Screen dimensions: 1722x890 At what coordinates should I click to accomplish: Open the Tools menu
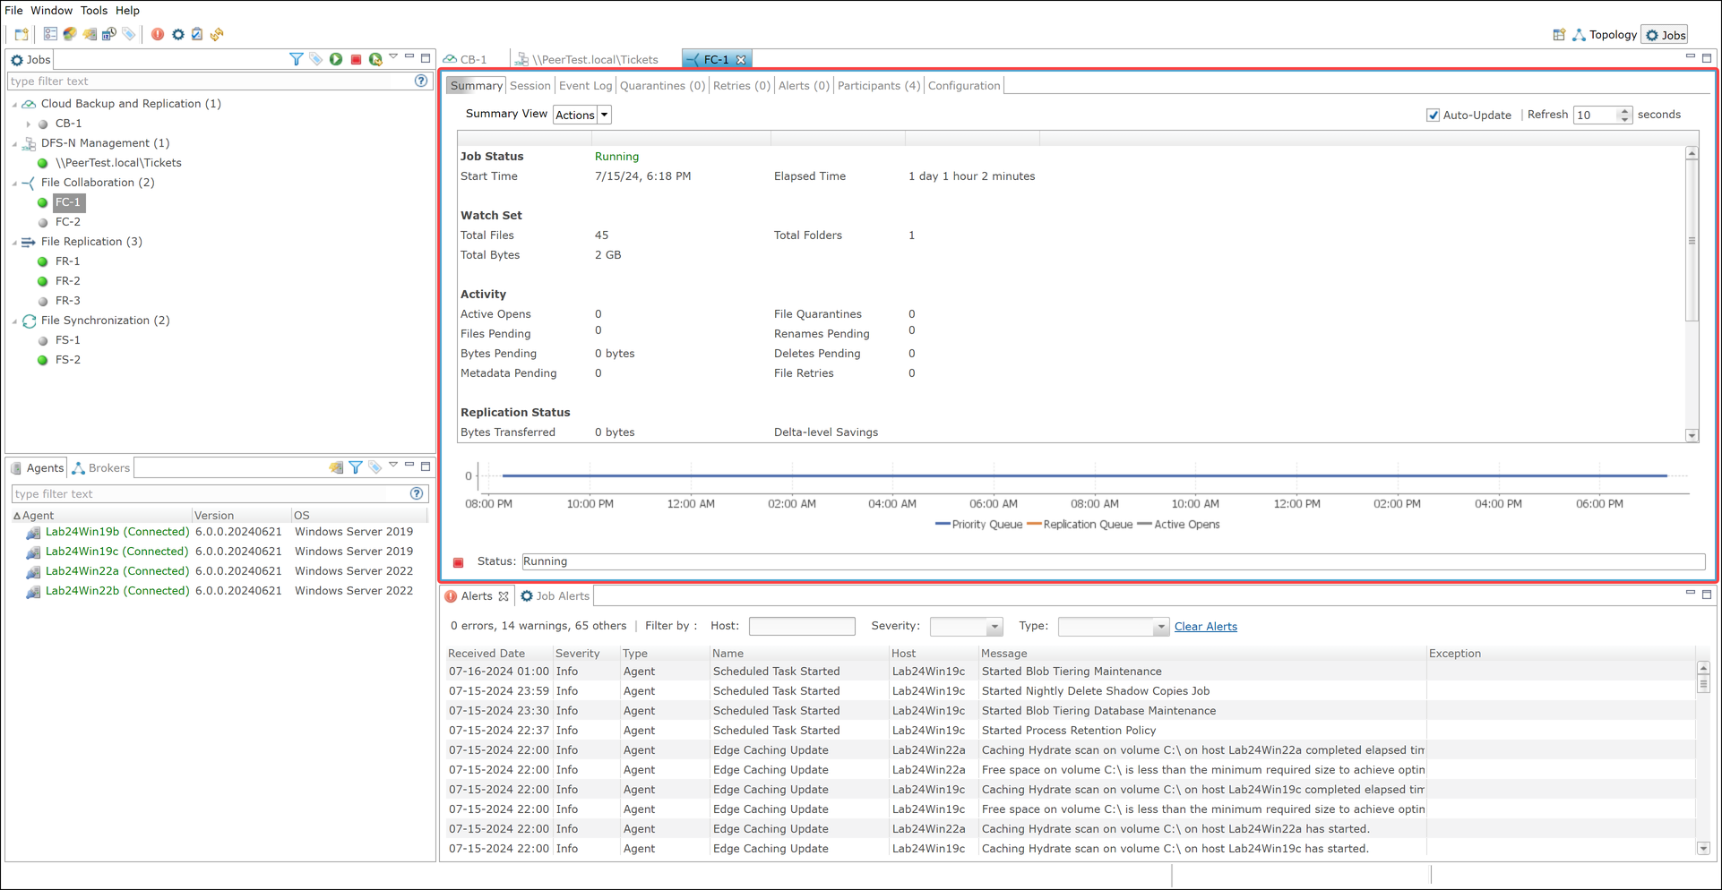click(93, 11)
